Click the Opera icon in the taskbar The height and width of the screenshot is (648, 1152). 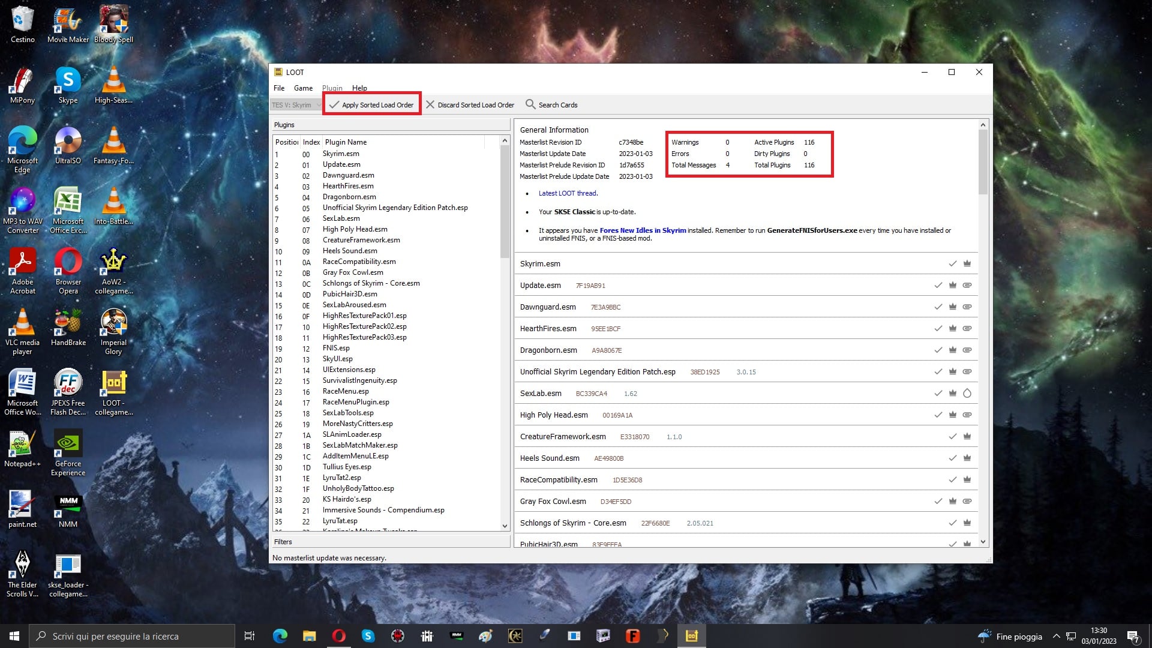pos(338,636)
